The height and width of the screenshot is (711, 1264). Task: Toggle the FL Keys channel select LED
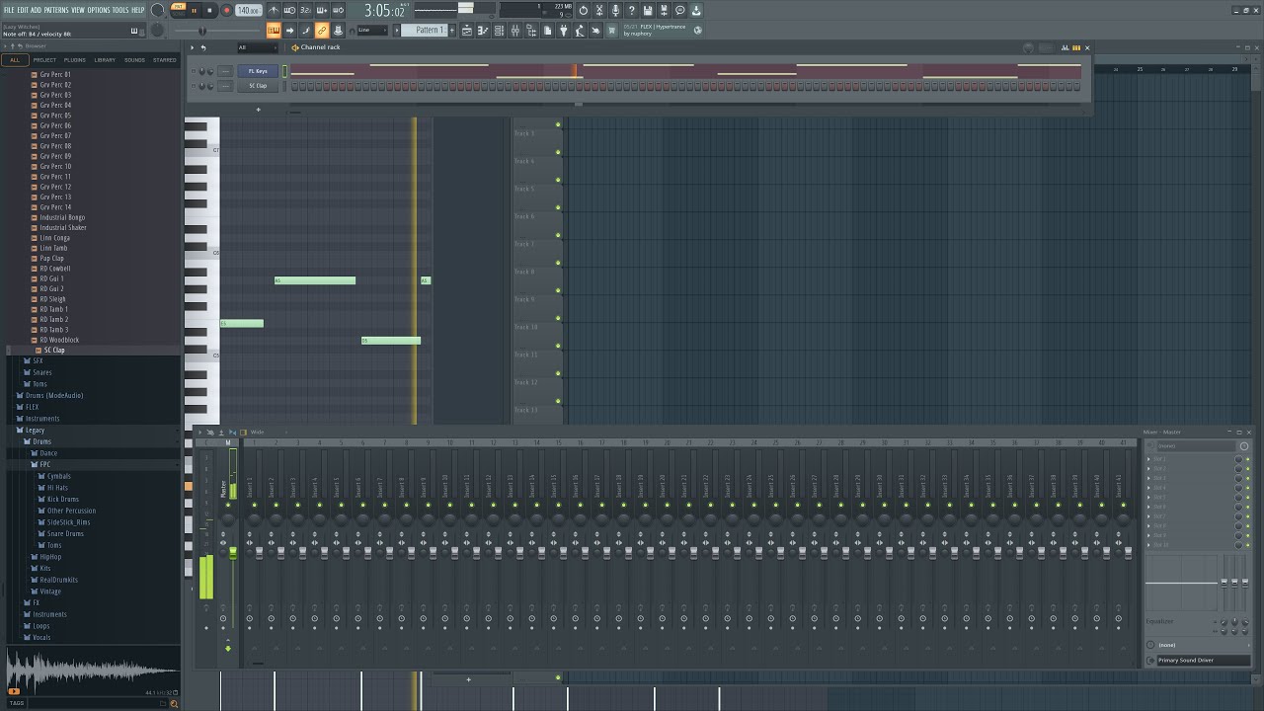285,71
